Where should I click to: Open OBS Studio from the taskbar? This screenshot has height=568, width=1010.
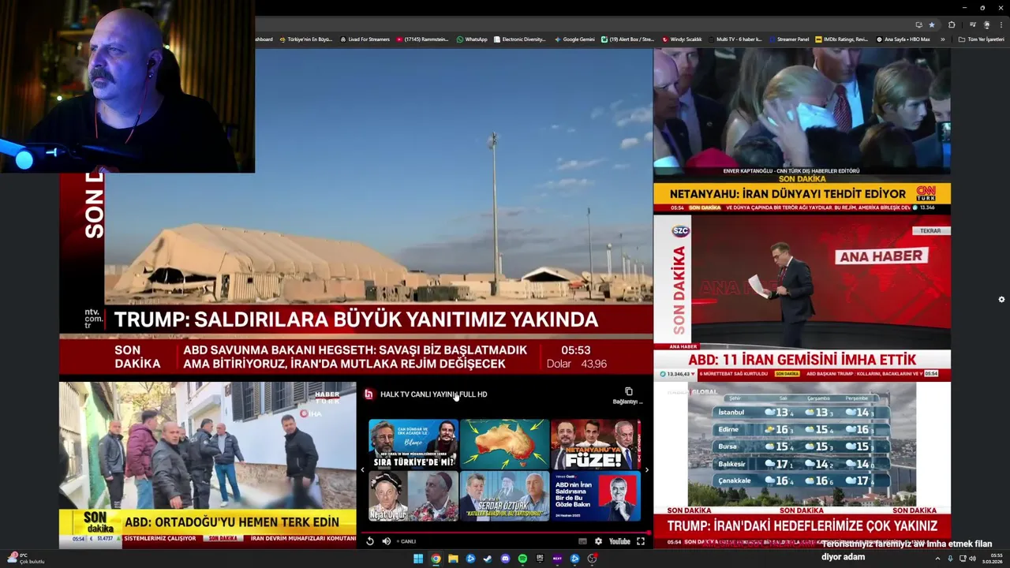pyautogui.click(x=592, y=559)
